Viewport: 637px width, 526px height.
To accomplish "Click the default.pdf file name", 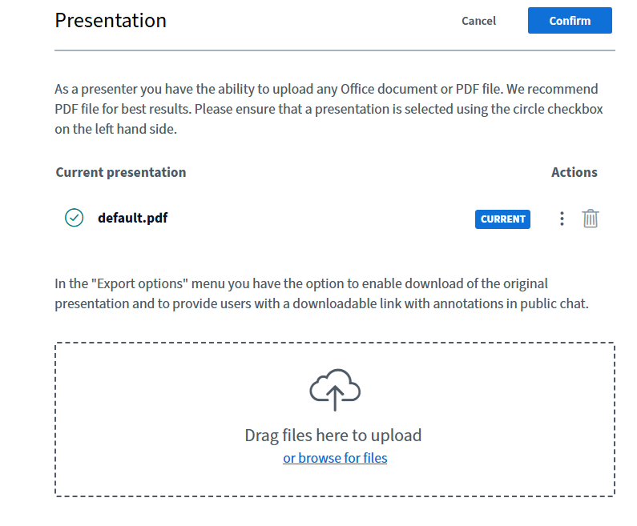I will (132, 218).
